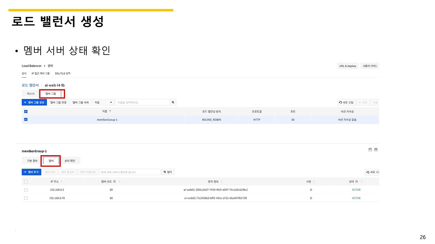Switch to SSL/TLS 정책 tab

click(x=63, y=73)
